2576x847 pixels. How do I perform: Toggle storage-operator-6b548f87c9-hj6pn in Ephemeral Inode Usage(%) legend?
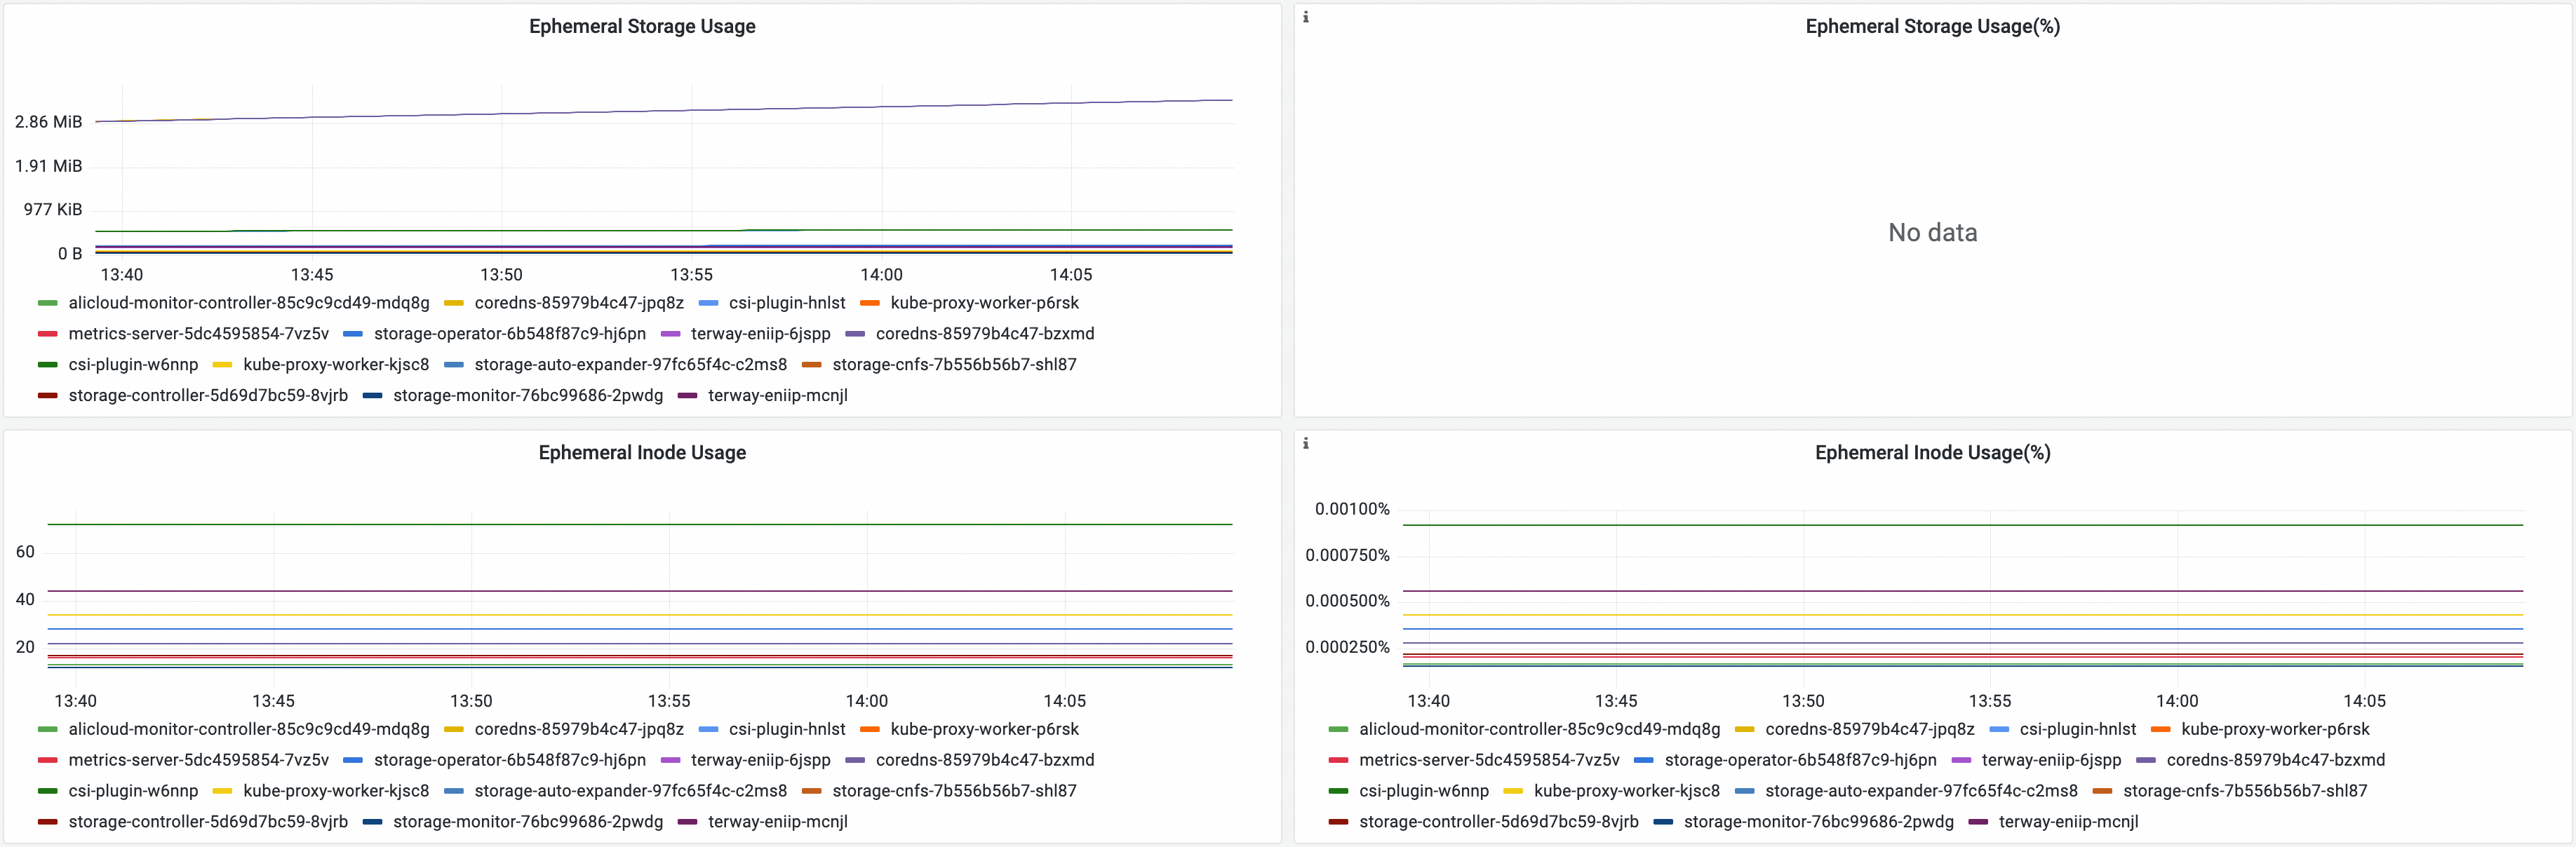point(1801,761)
